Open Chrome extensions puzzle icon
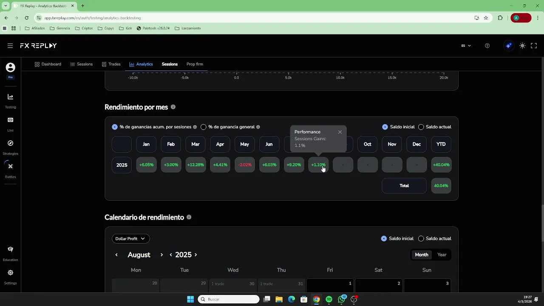 click(x=500, y=18)
